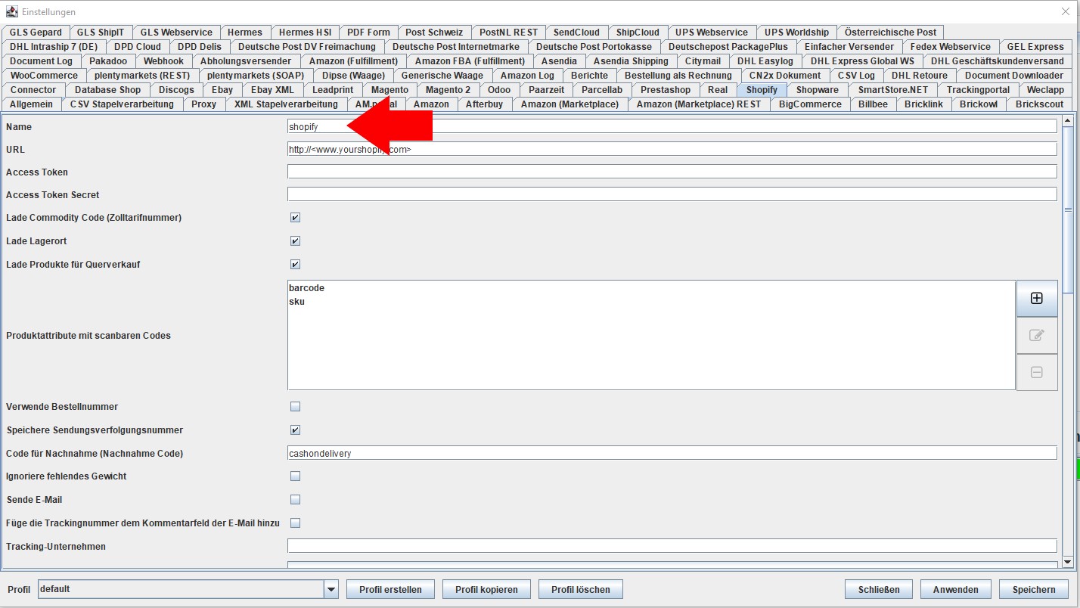Enable Trackingnummer dem Kommentarfeld checkbox
Screen dimensions: 1080x608
[x=296, y=523]
